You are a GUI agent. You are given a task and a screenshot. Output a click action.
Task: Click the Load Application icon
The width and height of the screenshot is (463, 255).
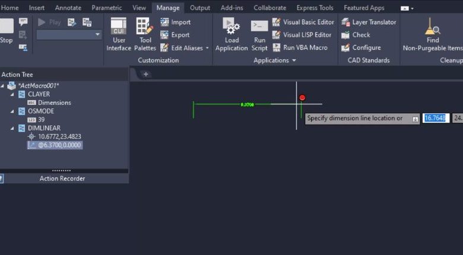point(231,34)
